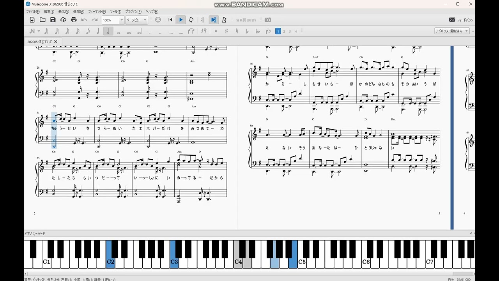Select voice 2
Image resolution: width=499 pixels, height=281 pixels.
(284, 31)
